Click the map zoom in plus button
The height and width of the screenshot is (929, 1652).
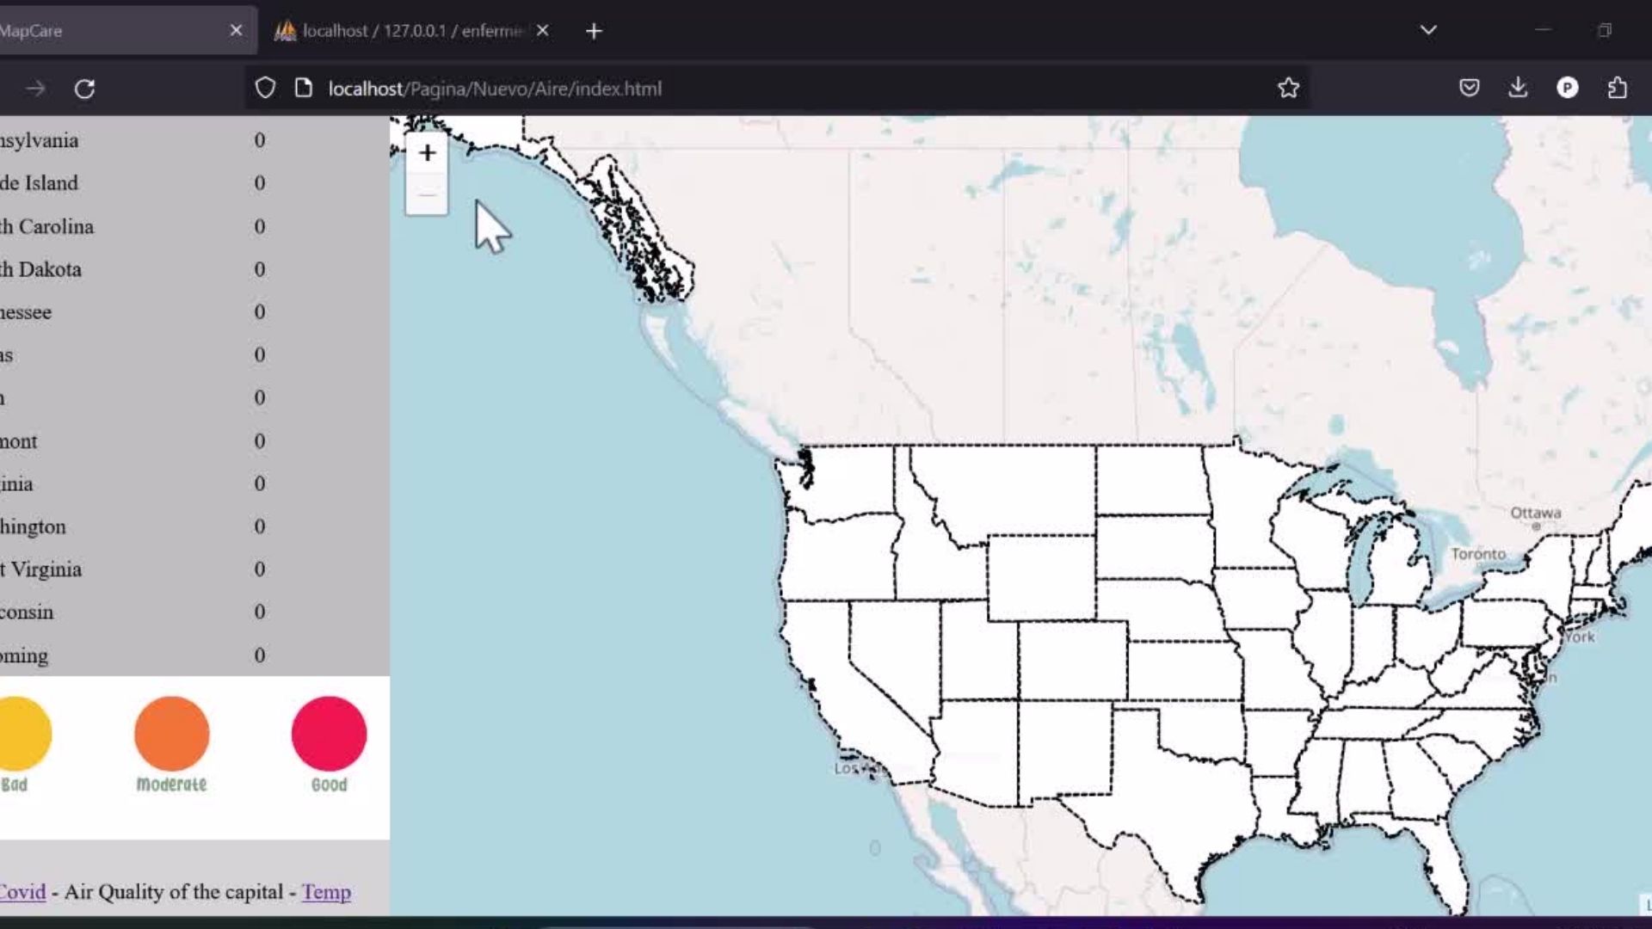[427, 153]
